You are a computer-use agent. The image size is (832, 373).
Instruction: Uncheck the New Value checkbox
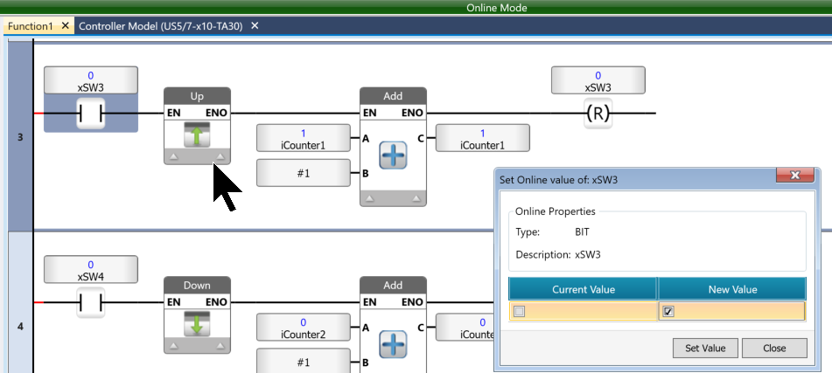[668, 312]
